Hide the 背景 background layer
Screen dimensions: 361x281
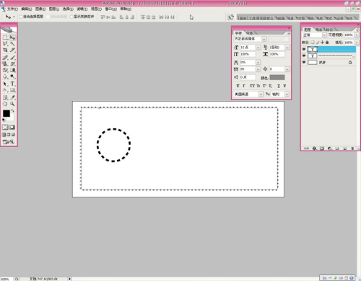click(304, 62)
